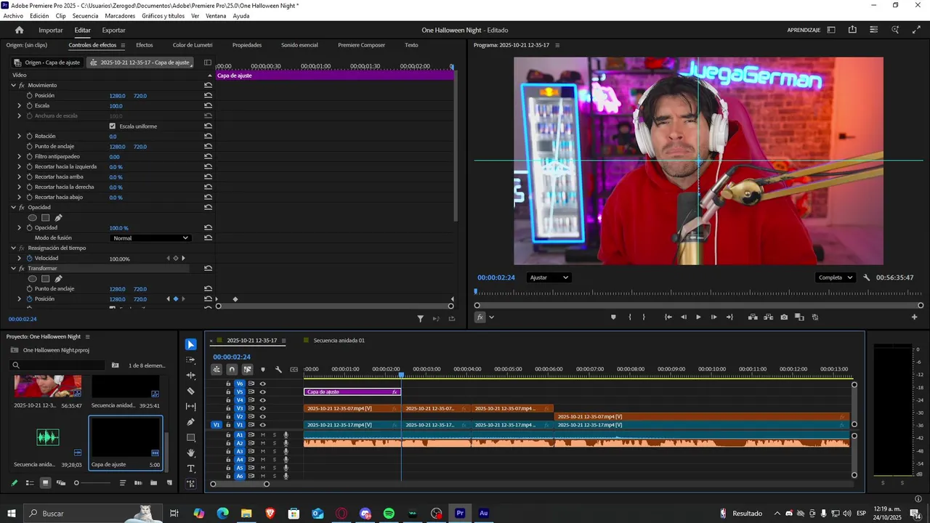Click Importar in the header bar
This screenshot has height=523, width=930.
[51, 30]
